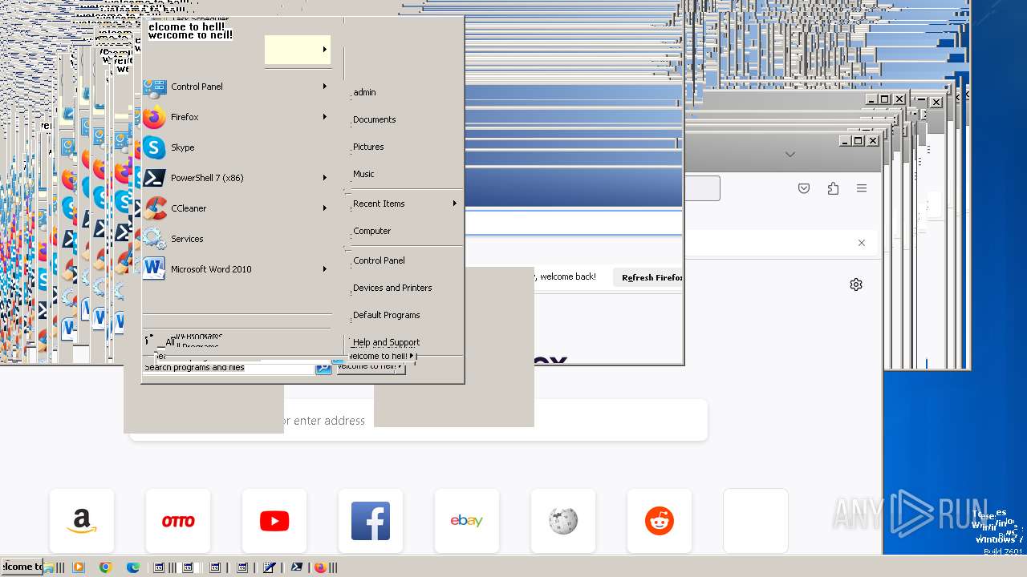Open Firefox hamburger application menu
Image resolution: width=1027 pixels, height=577 pixels.
862,188
